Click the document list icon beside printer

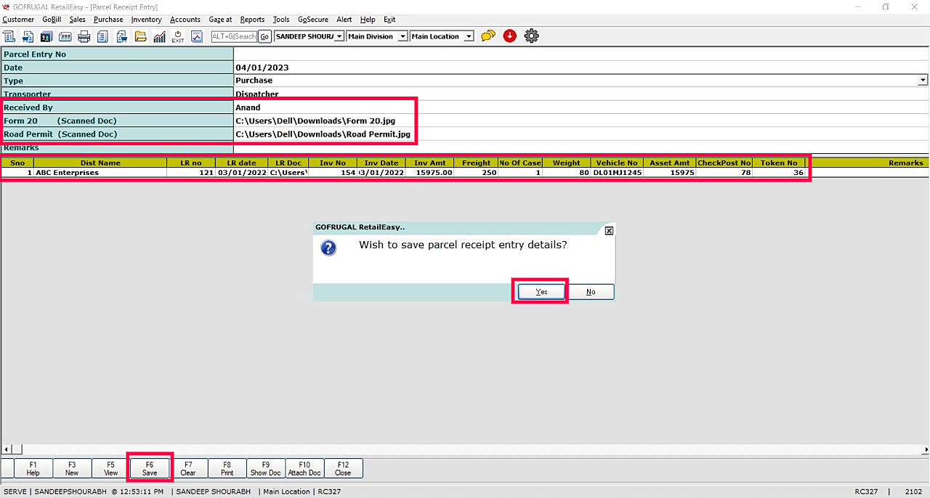pos(103,36)
